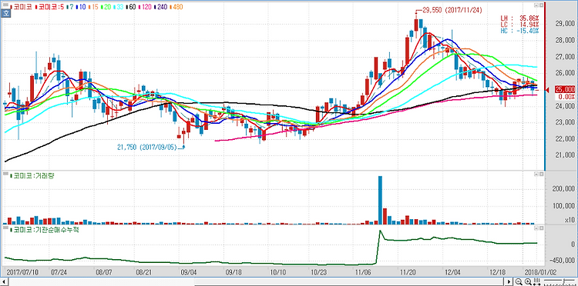Click the 09/18 date label
The width and height of the screenshot is (578, 286).
coord(234,273)
